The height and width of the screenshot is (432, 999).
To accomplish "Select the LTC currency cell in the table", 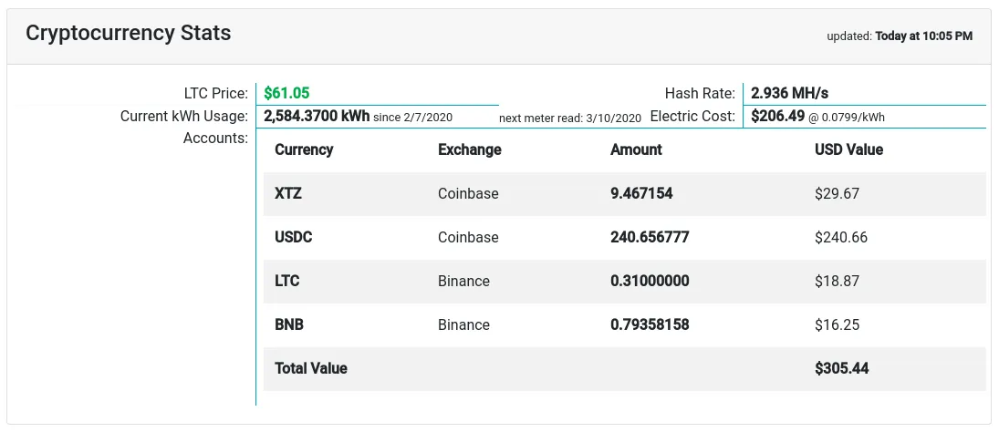I will pyautogui.click(x=287, y=281).
